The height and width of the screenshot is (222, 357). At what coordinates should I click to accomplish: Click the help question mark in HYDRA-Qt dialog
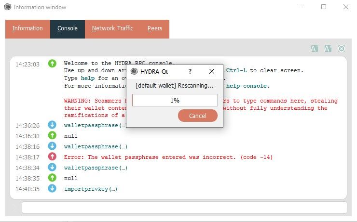(x=190, y=71)
